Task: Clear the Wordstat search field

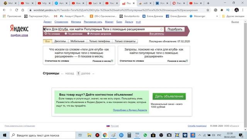Action: [161, 29]
